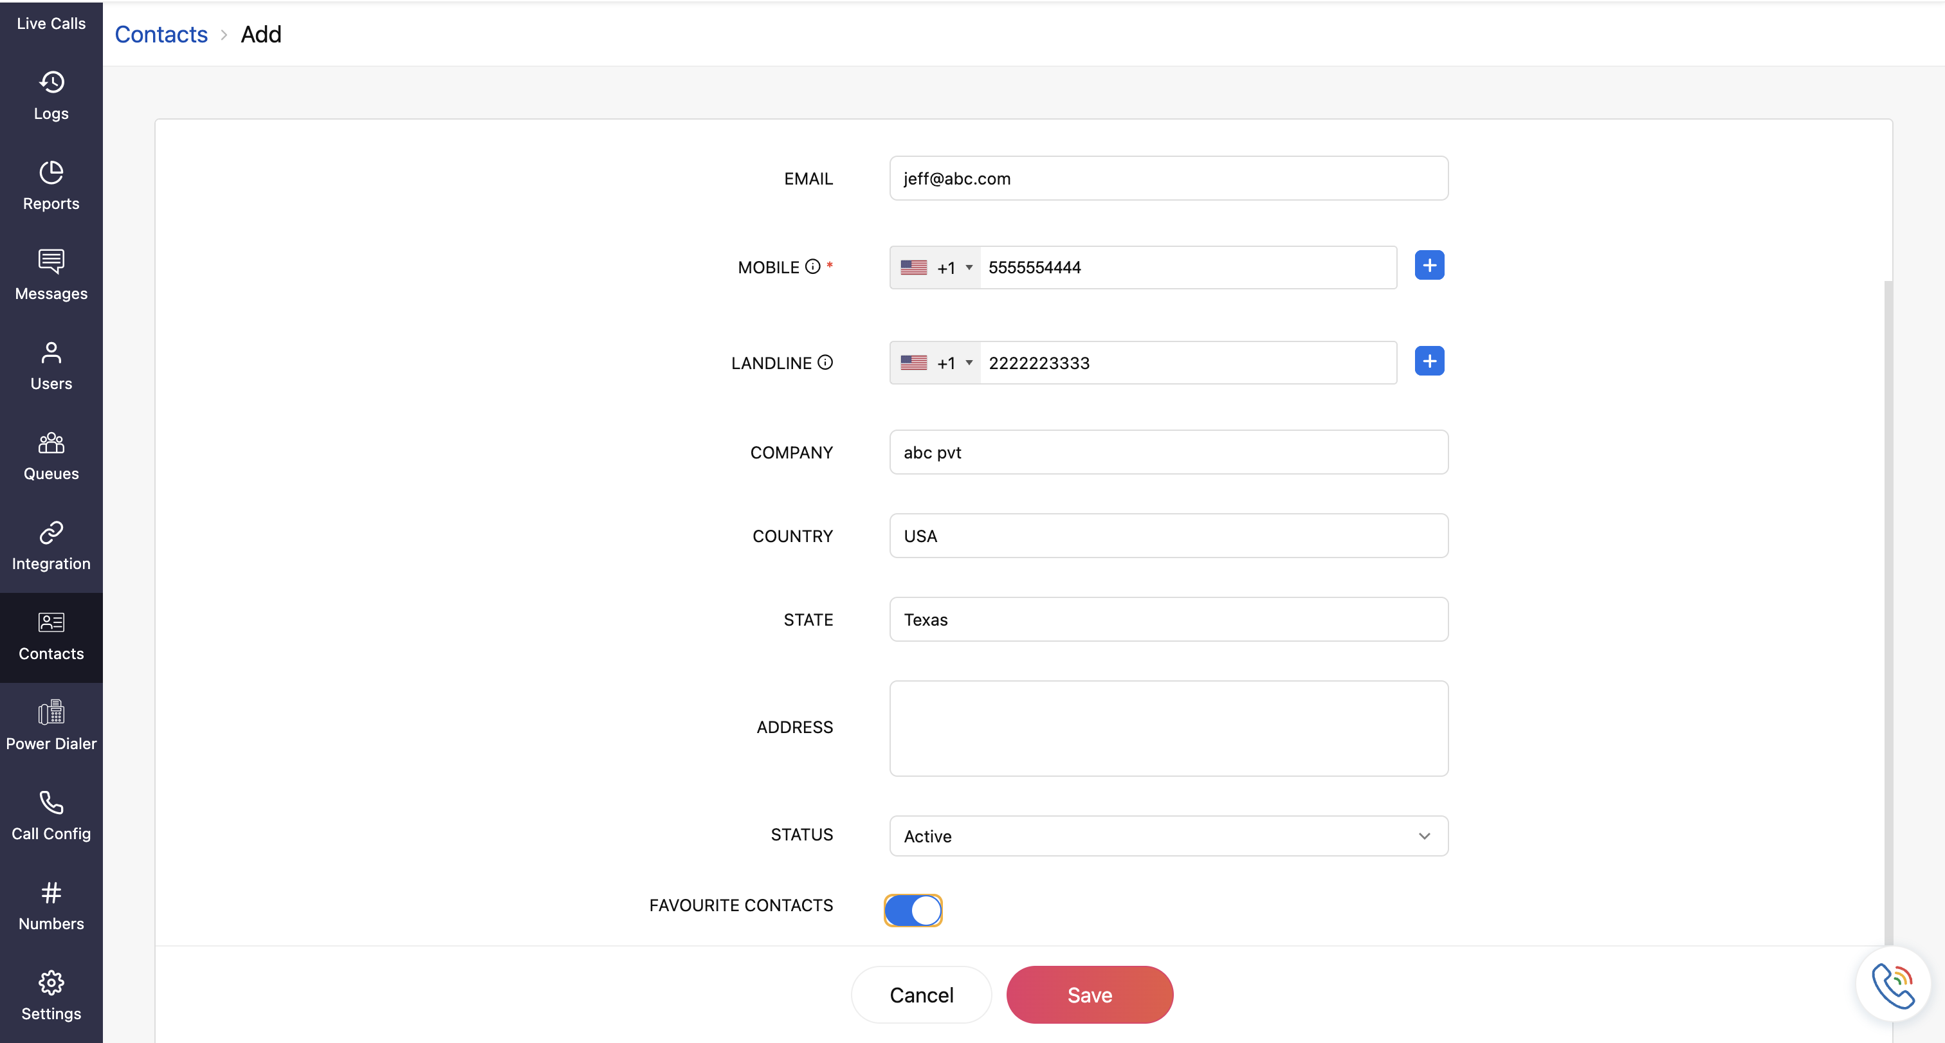Open landline country code dropdown

pyautogui.click(x=935, y=363)
